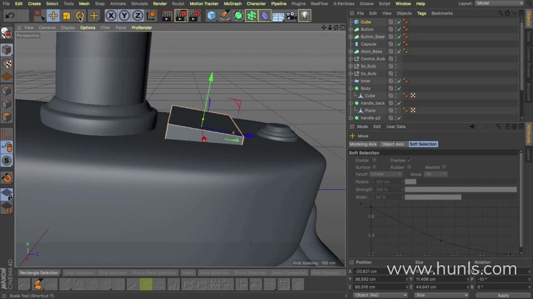
Task: Toggle the Restrict checkbox
Action: point(444,167)
